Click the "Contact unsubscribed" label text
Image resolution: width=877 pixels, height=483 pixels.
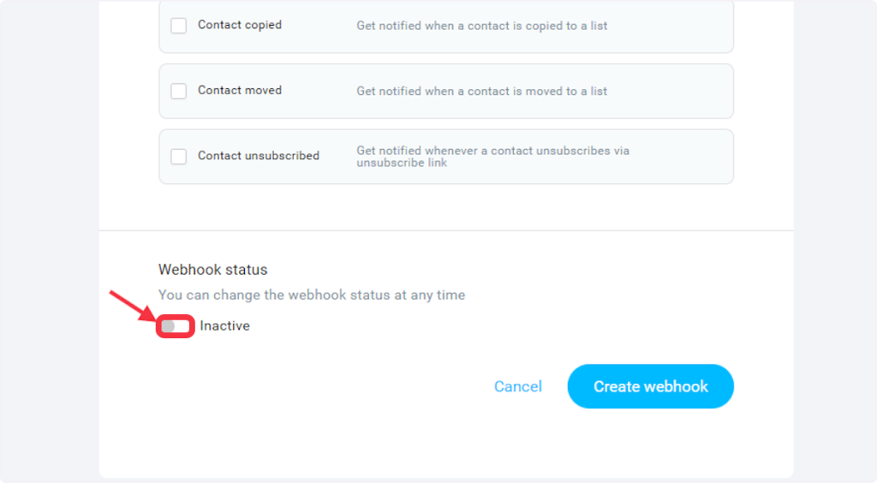coord(259,156)
